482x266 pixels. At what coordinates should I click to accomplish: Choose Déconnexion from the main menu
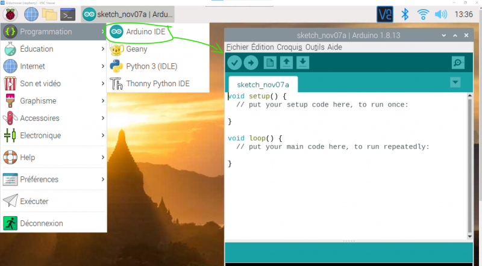pyautogui.click(x=54, y=223)
